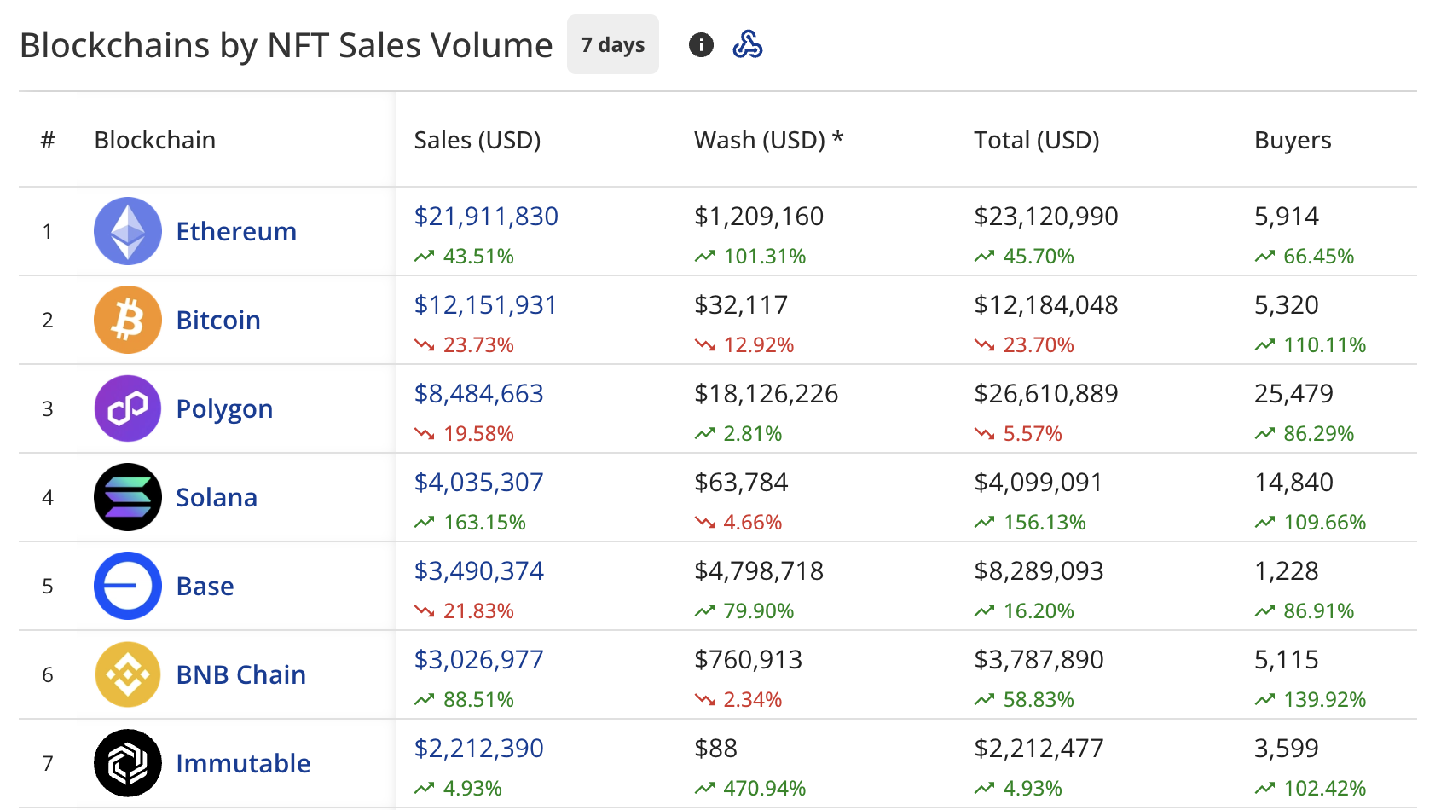Select Bitcoin buyers count 5,320
Image resolution: width=1441 pixels, height=810 pixels.
(x=1287, y=305)
